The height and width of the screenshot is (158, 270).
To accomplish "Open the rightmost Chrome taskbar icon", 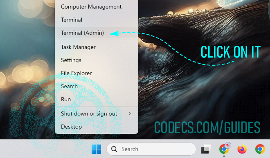I will click(x=260, y=149).
